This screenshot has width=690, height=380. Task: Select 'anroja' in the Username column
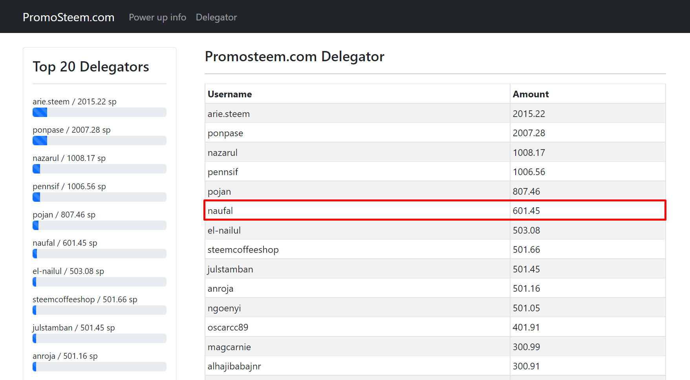click(x=357, y=288)
